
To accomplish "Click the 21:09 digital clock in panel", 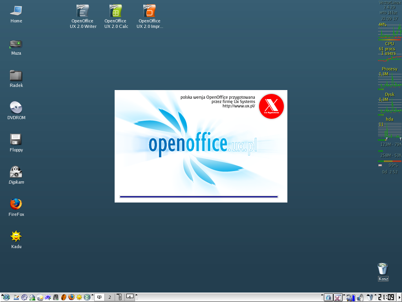I will click(x=386, y=297).
